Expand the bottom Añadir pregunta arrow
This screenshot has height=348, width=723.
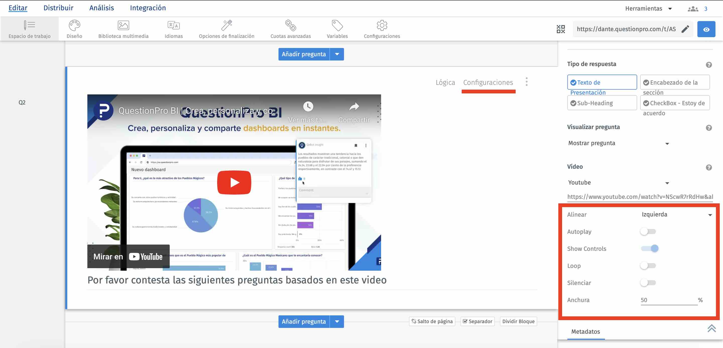pos(337,322)
